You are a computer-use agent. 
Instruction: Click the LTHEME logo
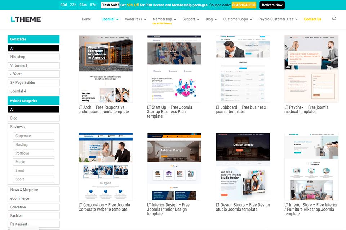click(x=26, y=19)
